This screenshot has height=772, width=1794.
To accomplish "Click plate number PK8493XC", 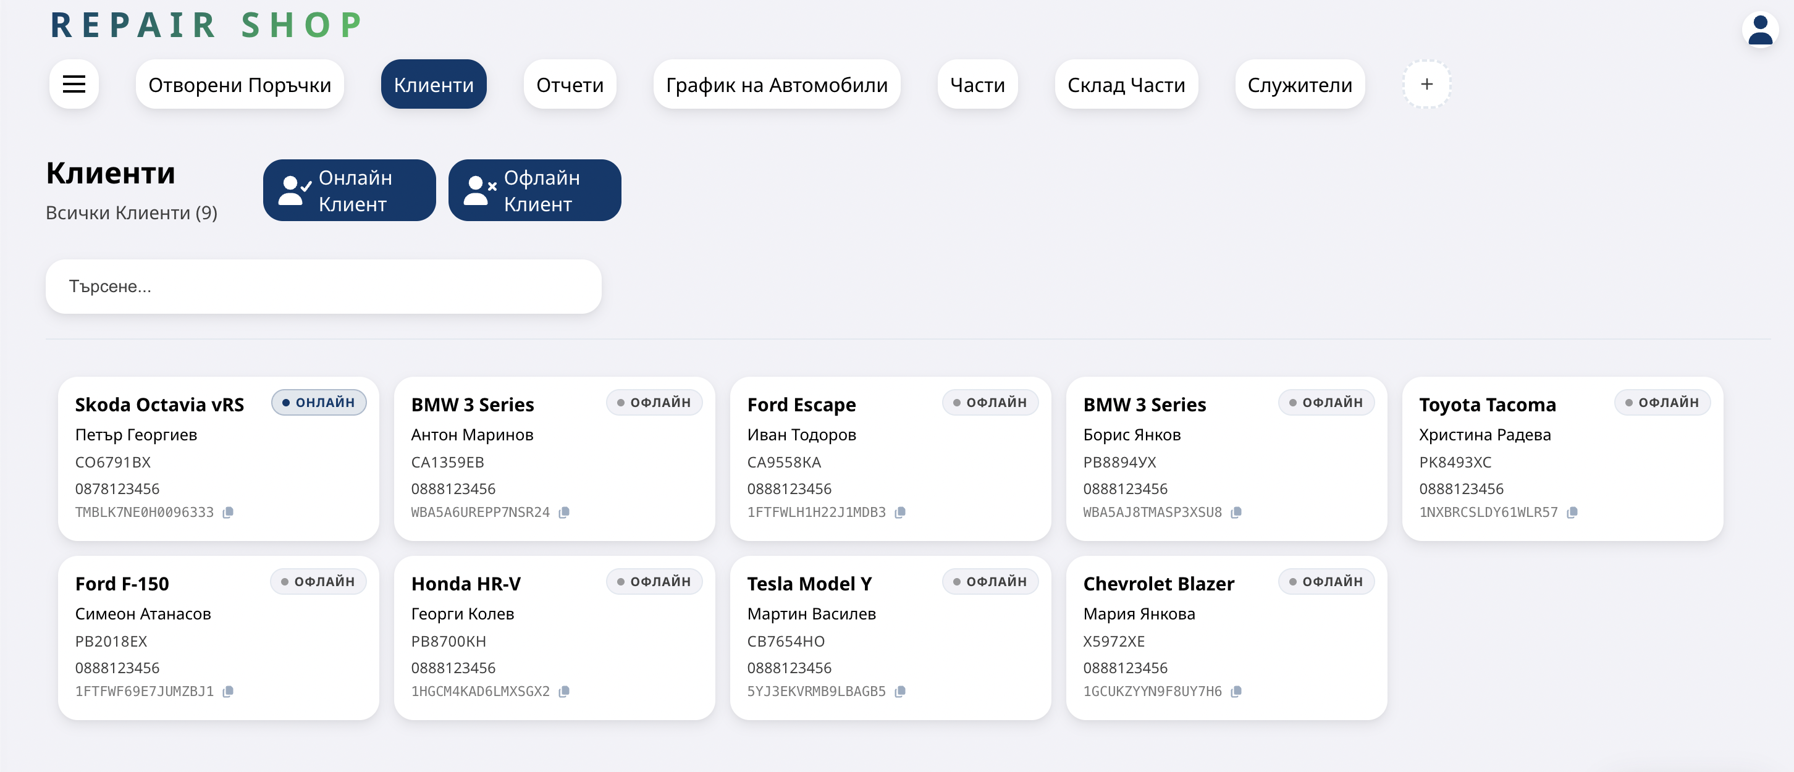I will pyautogui.click(x=1455, y=462).
